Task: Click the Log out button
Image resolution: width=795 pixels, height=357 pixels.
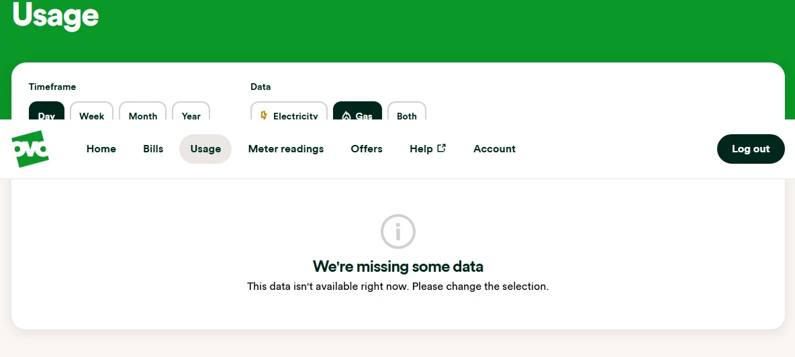Action: (x=751, y=149)
